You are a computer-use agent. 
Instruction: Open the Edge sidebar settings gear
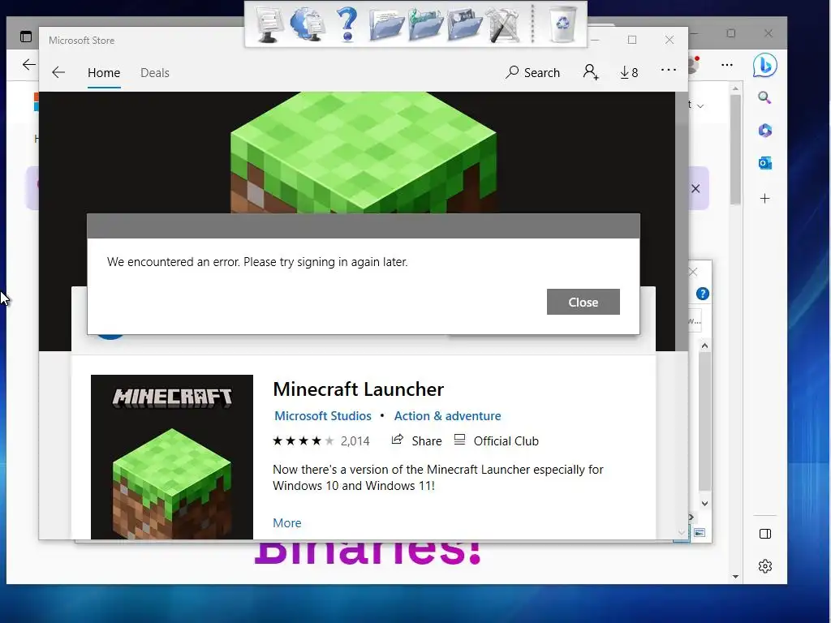(765, 566)
